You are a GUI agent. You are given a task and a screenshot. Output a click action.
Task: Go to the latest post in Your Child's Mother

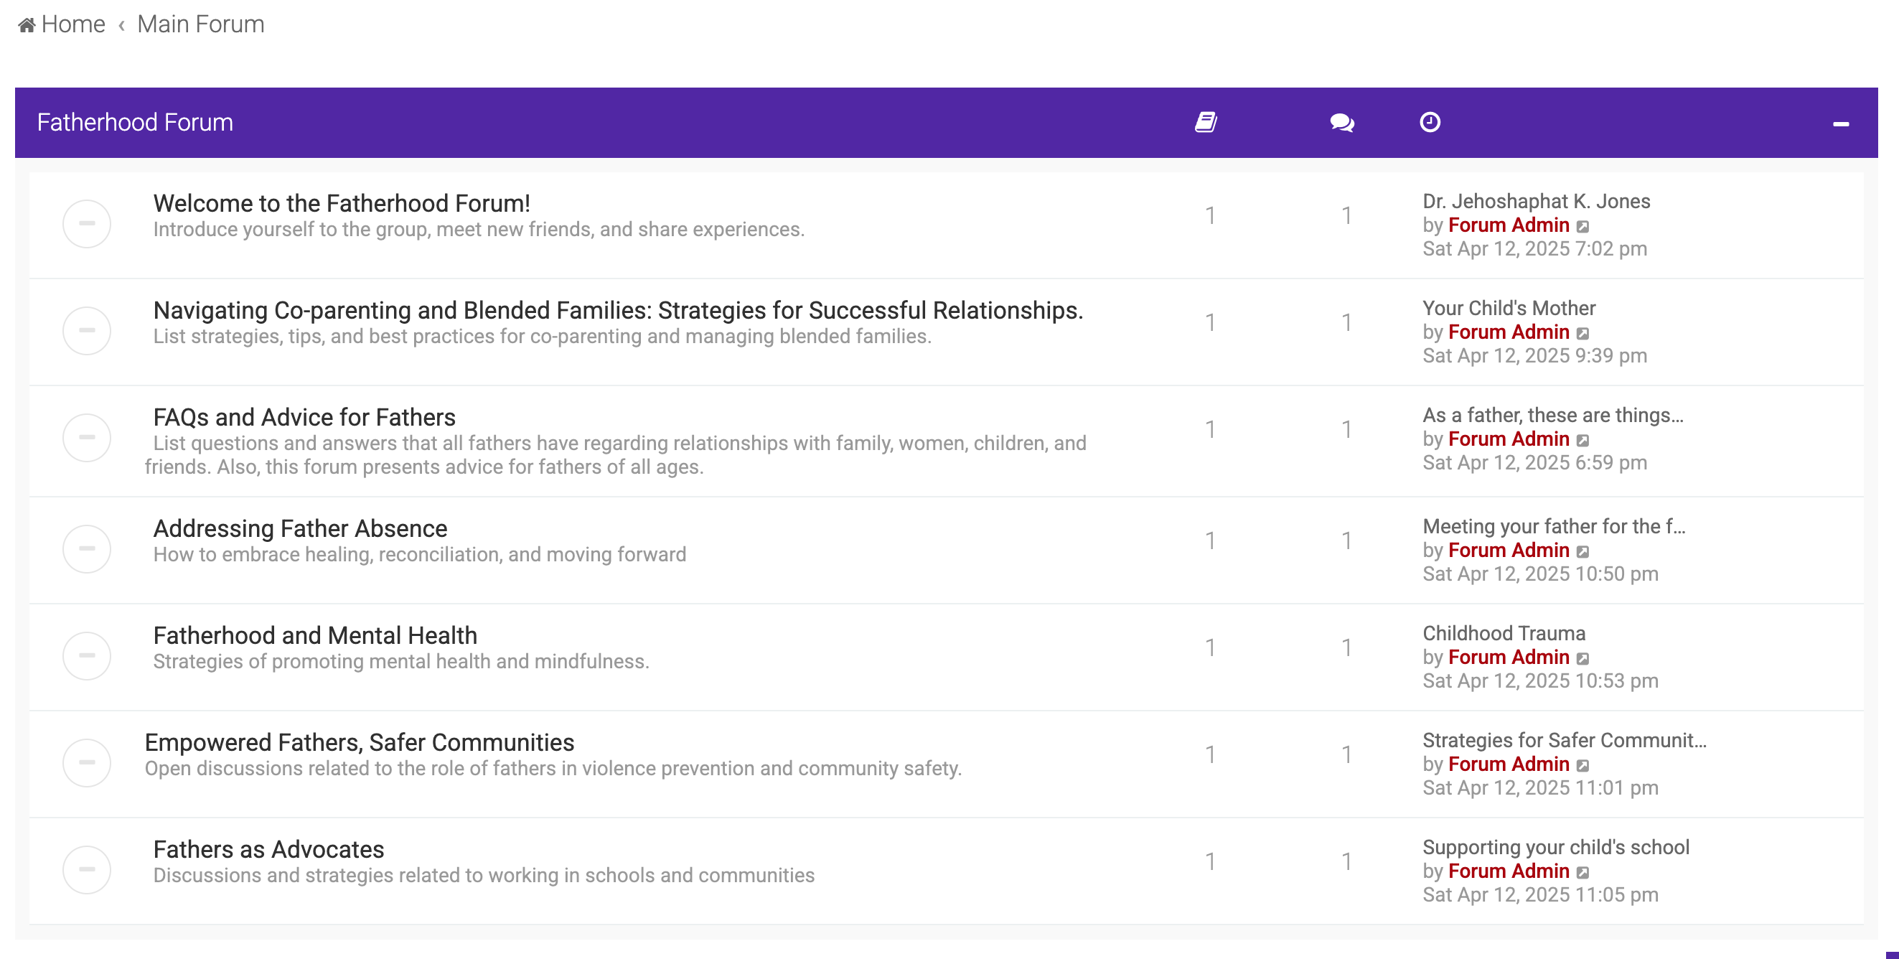pos(1582,333)
